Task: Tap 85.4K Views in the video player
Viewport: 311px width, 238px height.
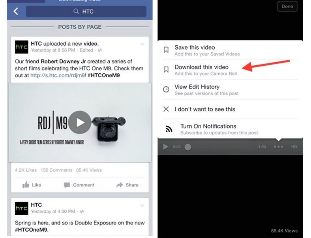Action: click(x=284, y=231)
